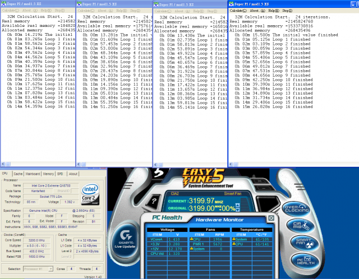Click the Instructions field listing MMX, SSE
The height and width of the screenshot is (279, 359).
(62, 227)
